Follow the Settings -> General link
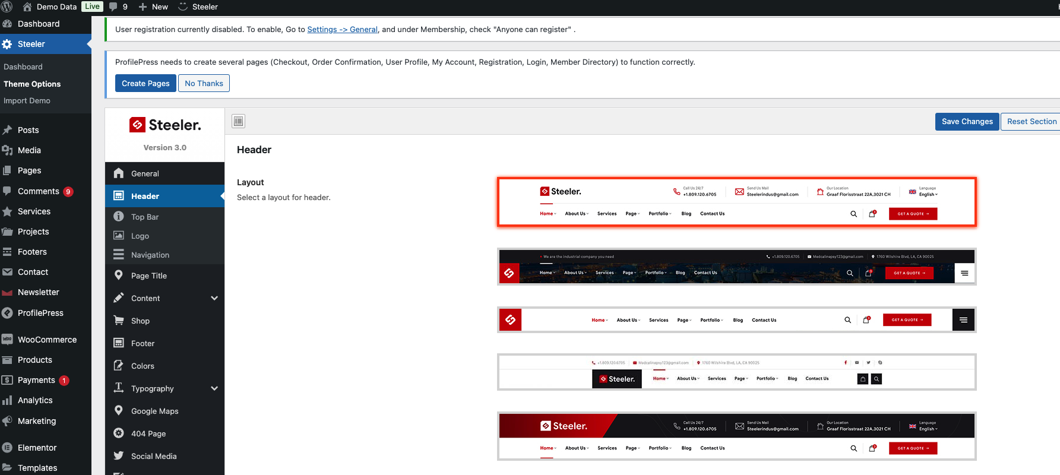Screen dimensions: 1060x475 (342, 29)
